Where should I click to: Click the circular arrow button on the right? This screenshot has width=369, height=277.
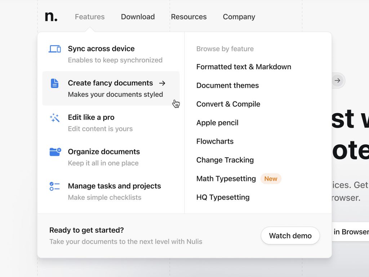(337, 80)
